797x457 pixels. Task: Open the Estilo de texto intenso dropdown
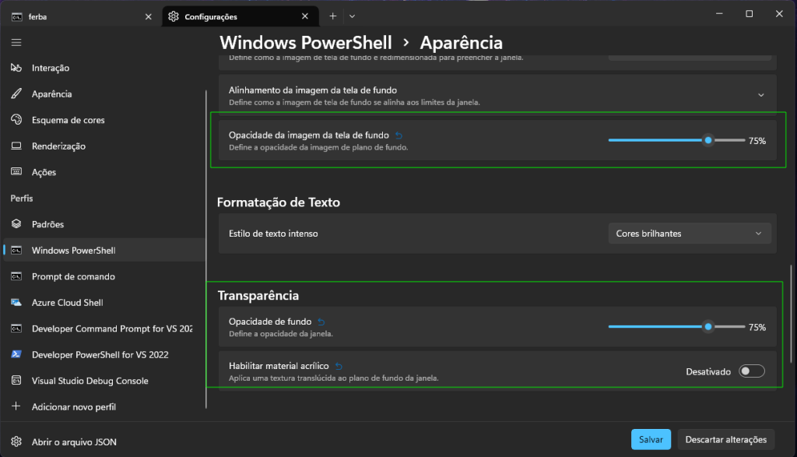pos(689,234)
